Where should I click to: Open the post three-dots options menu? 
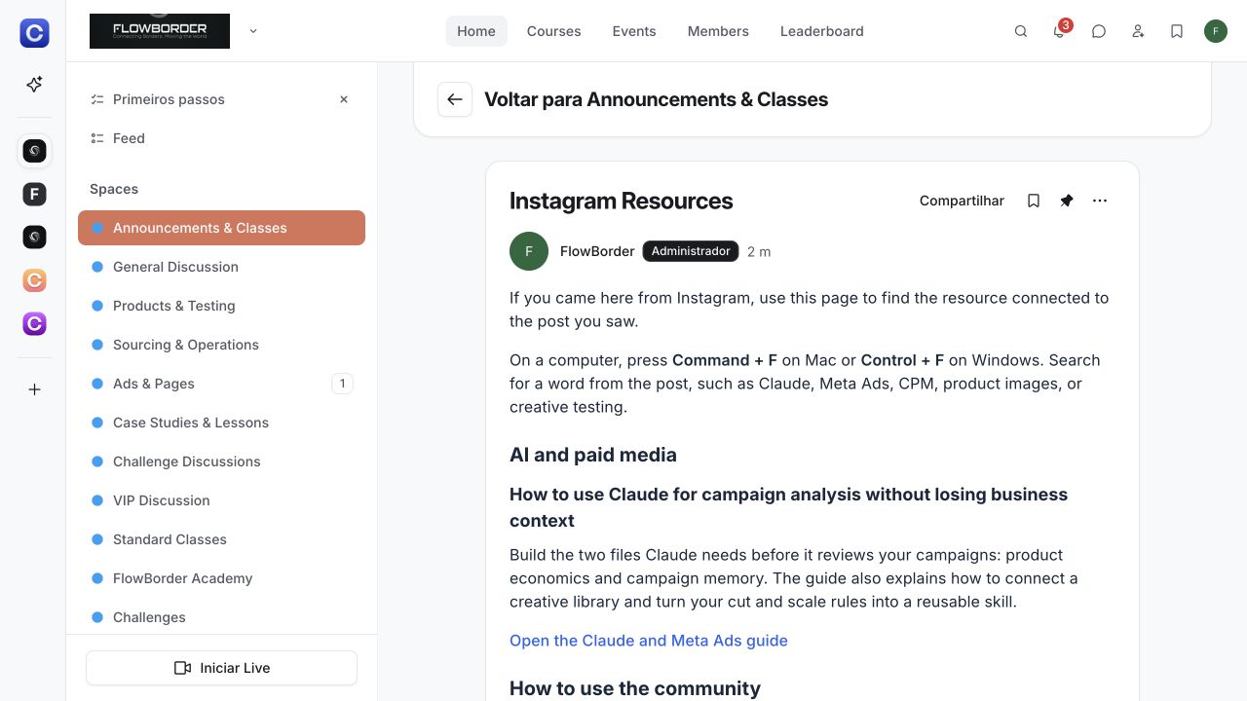[1100, 201]
